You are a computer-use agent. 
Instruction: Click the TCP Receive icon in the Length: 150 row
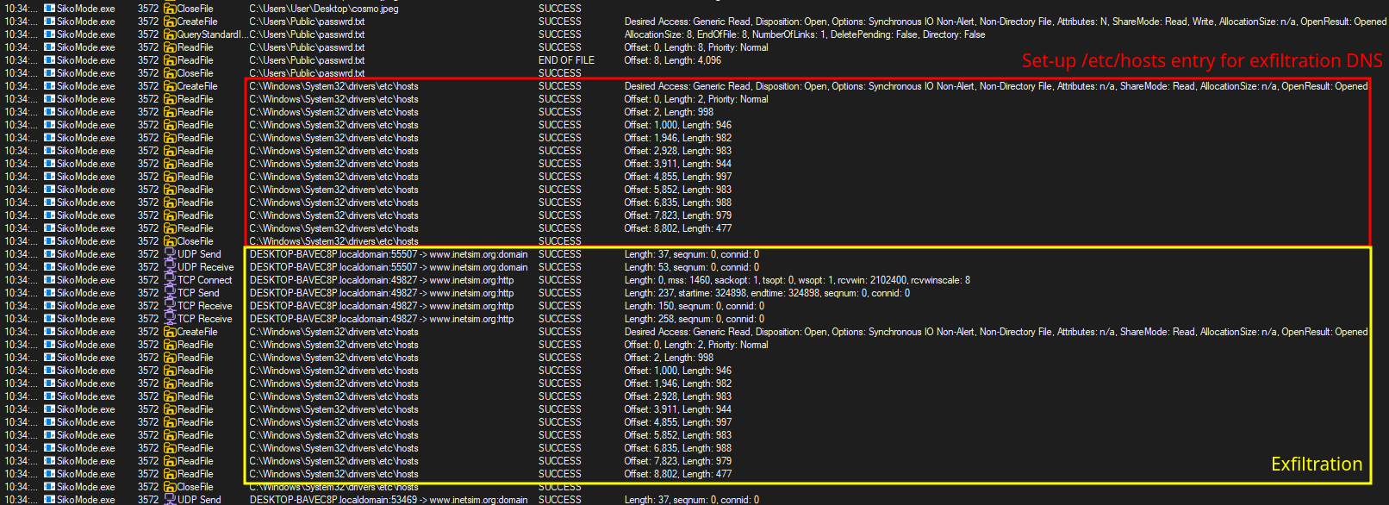pos(170,306)
